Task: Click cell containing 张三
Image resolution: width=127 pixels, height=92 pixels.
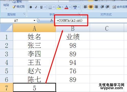Action: point(34,45)
